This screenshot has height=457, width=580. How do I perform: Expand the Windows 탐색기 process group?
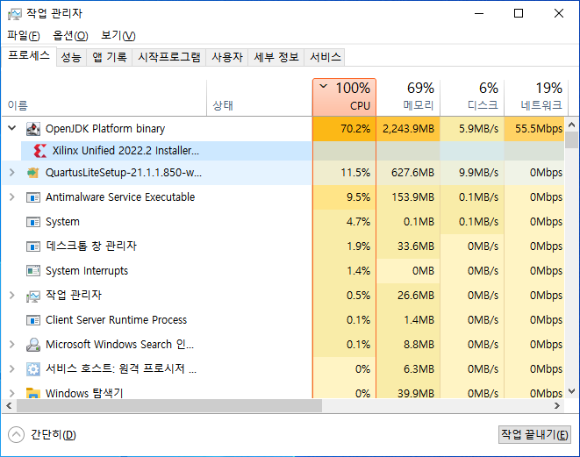click(x=11, y=393)
